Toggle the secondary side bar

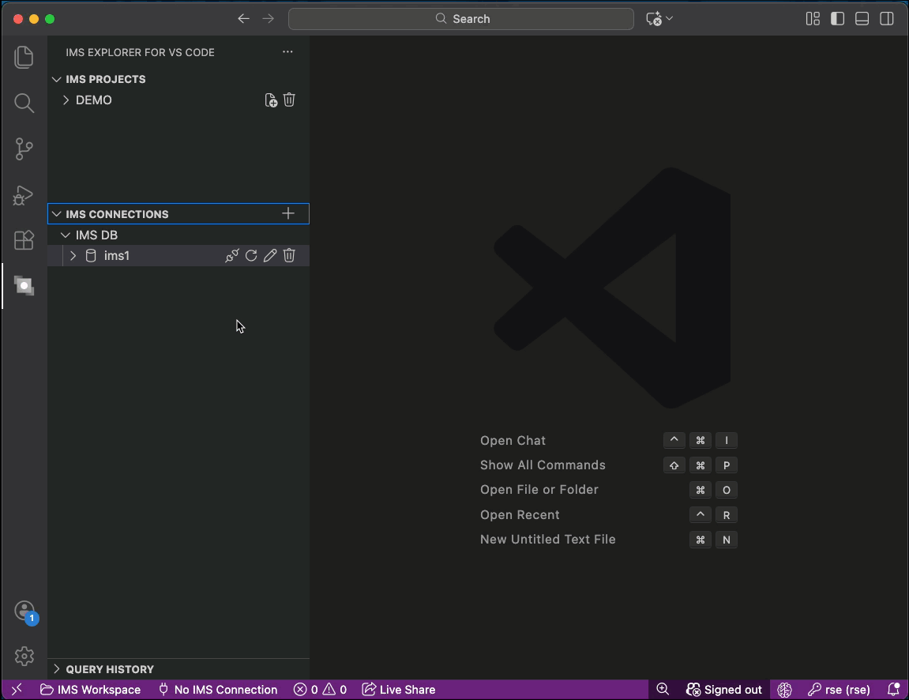[887, 19]
